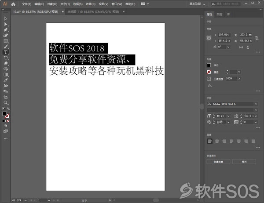Image resolution: width=264 pixels, height=203 pixels.
Task: Open the 66.67% zoom level dropdown
Action: point(26,200)
